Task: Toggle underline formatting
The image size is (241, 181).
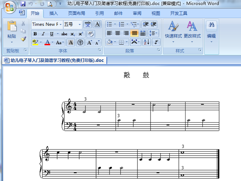Action: point(52,34)
